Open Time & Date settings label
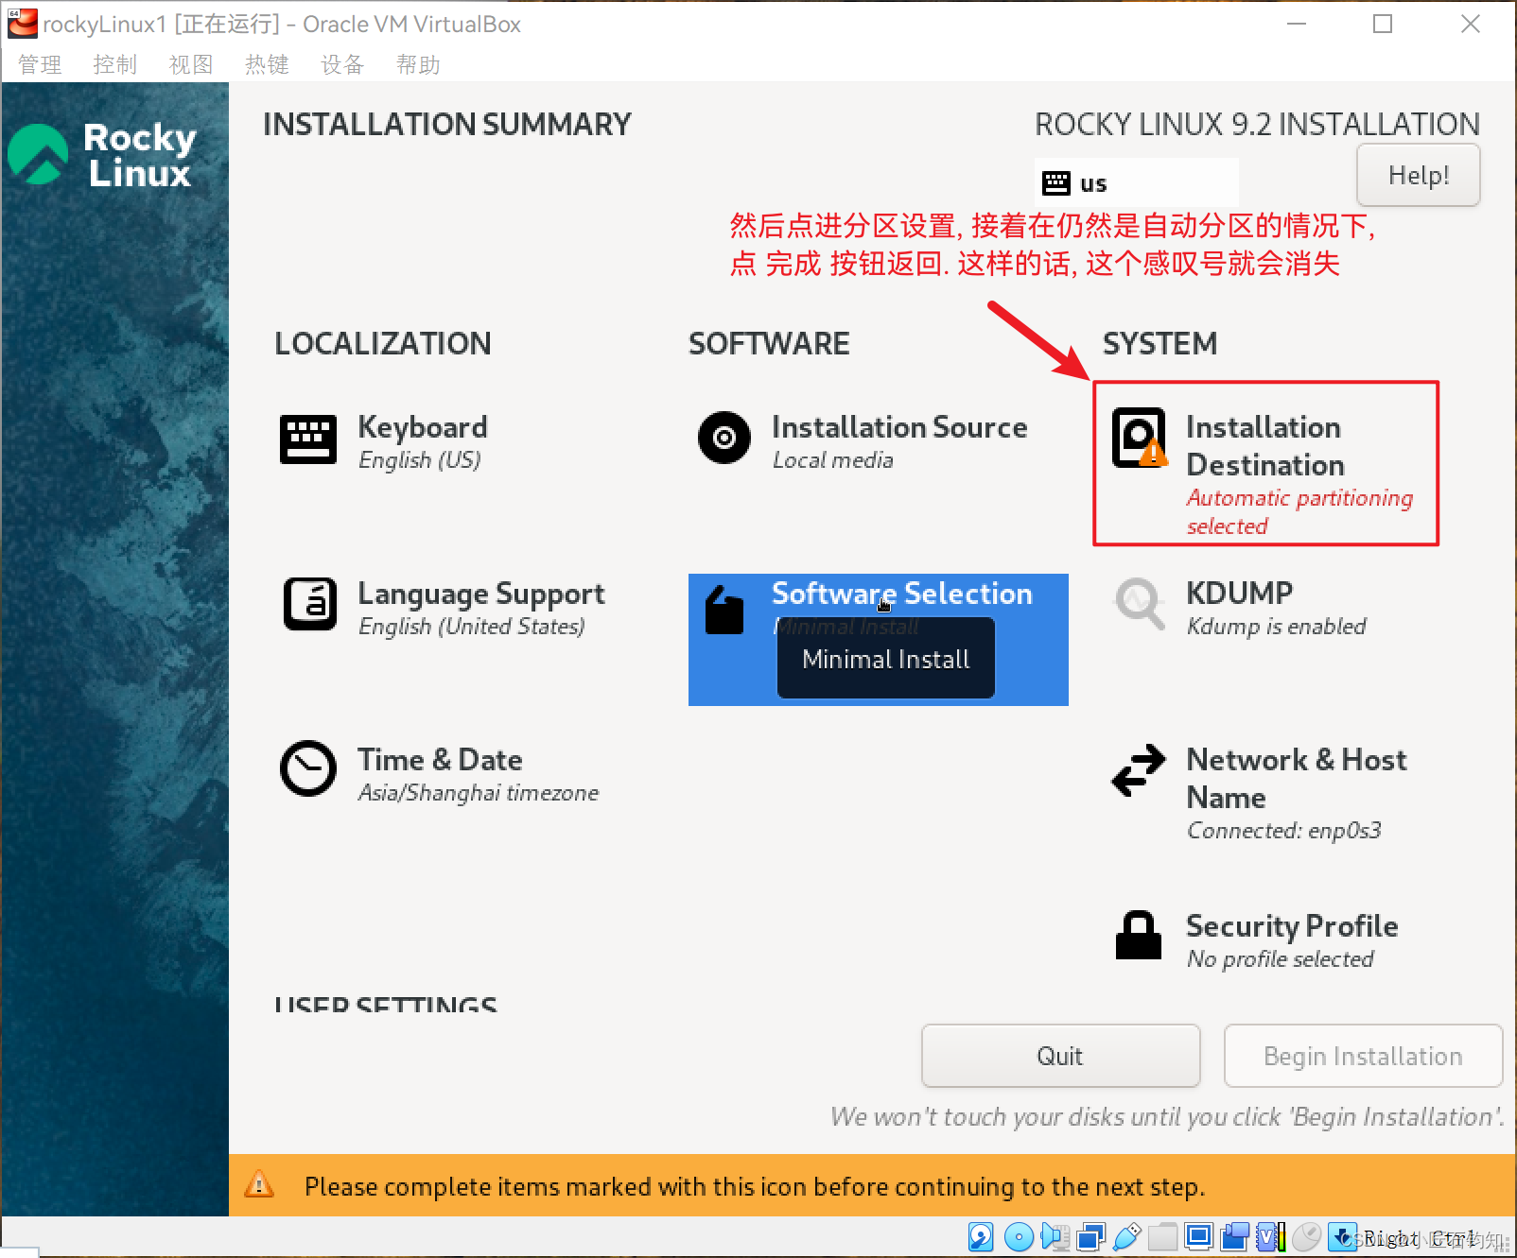 click(x=440, y=760)
